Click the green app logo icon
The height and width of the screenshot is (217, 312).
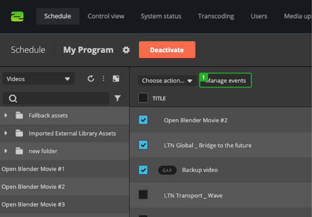tap(17, 16)
